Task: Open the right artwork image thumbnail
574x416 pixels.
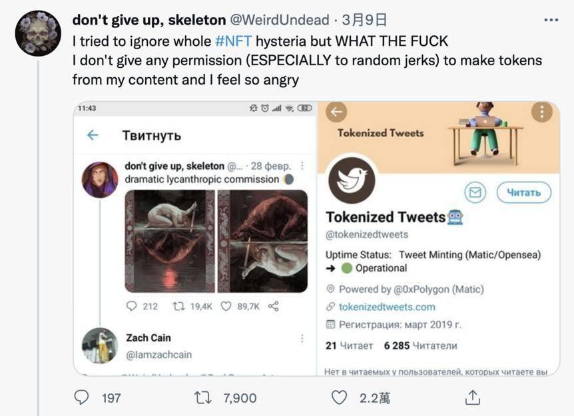Action: coord(263,241)
